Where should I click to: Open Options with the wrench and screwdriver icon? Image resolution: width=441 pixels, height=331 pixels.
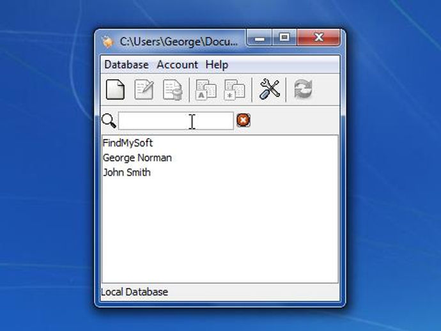[x=269, y=89]
